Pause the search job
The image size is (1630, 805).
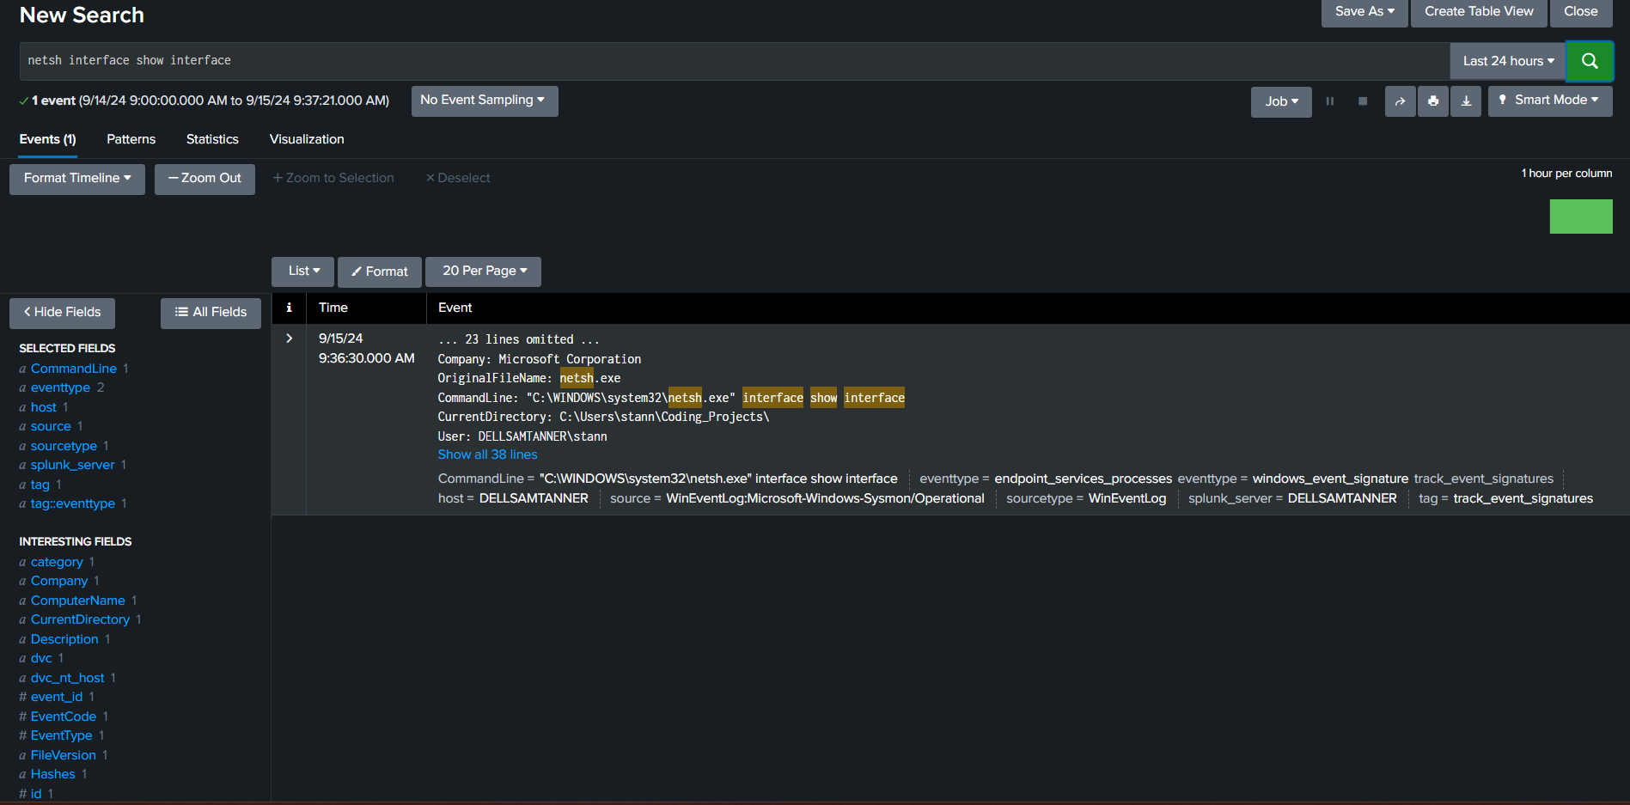click(1329, 101)
